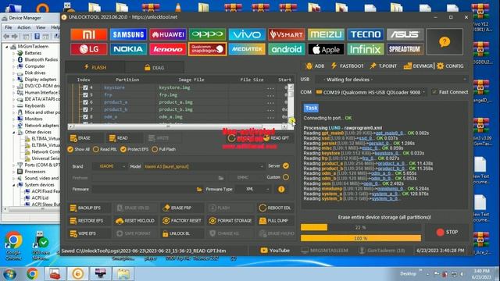Switch to the DIAG tab
Viewport: 500px width, 281px height.
coord(155,67)
